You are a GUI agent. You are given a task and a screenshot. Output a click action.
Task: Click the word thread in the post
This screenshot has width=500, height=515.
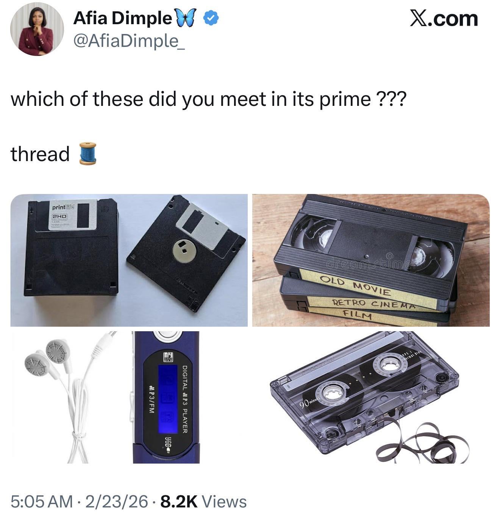40,154
